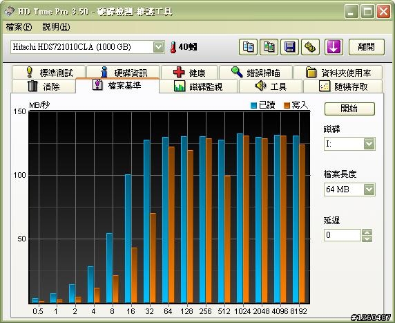The image size is (395, 323).
Task: Switch to the 磁碟監視 tab
Action: 198,86
